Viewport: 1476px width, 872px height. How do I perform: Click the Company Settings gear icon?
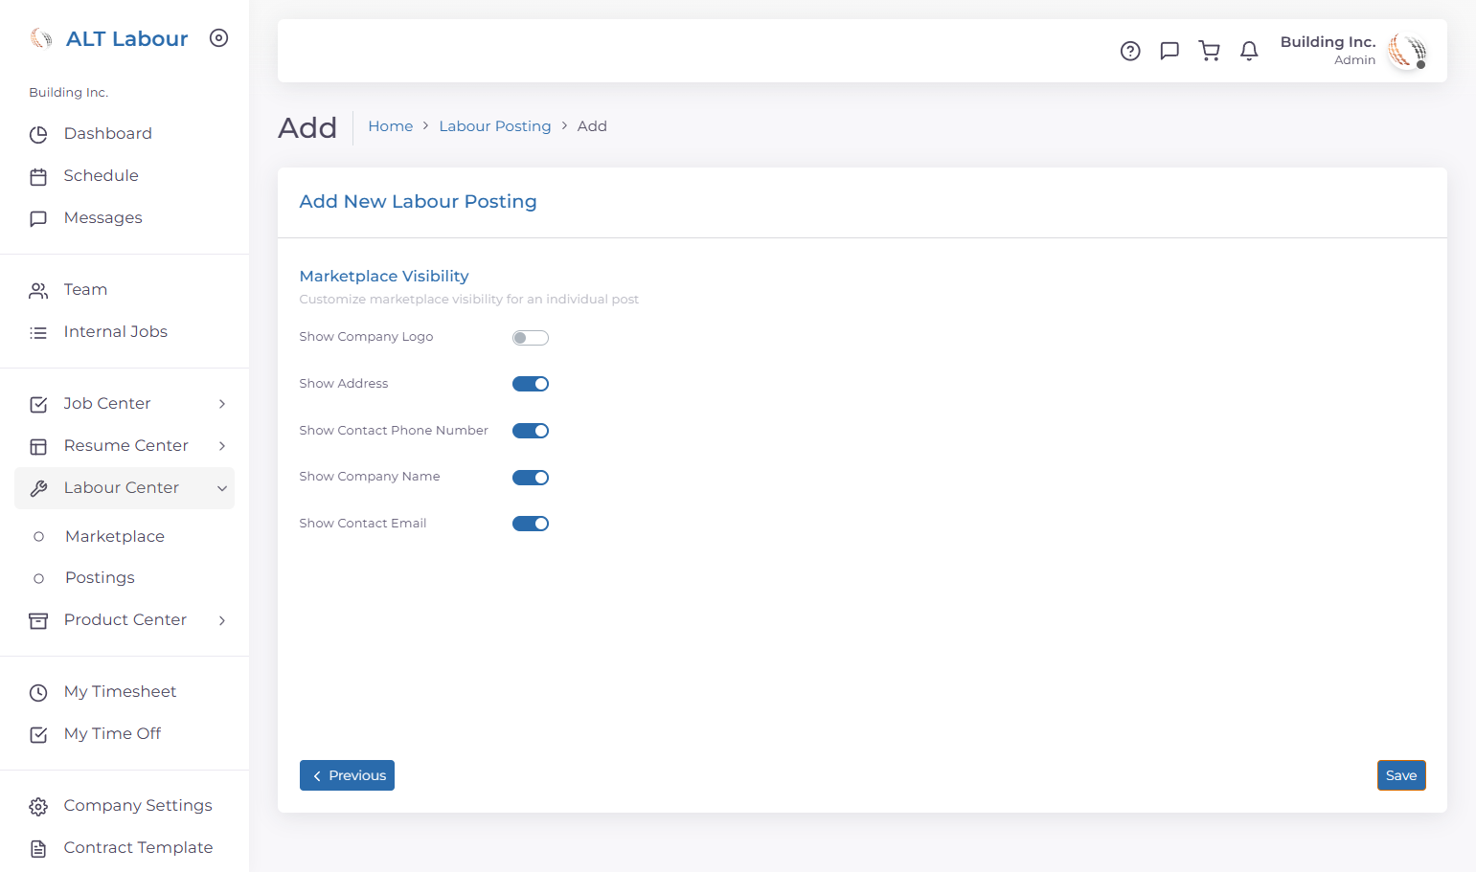click(38, 806)
